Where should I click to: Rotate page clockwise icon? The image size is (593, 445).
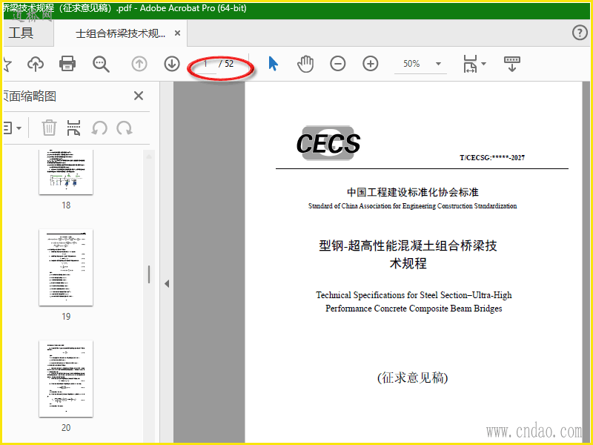point(124,128)
